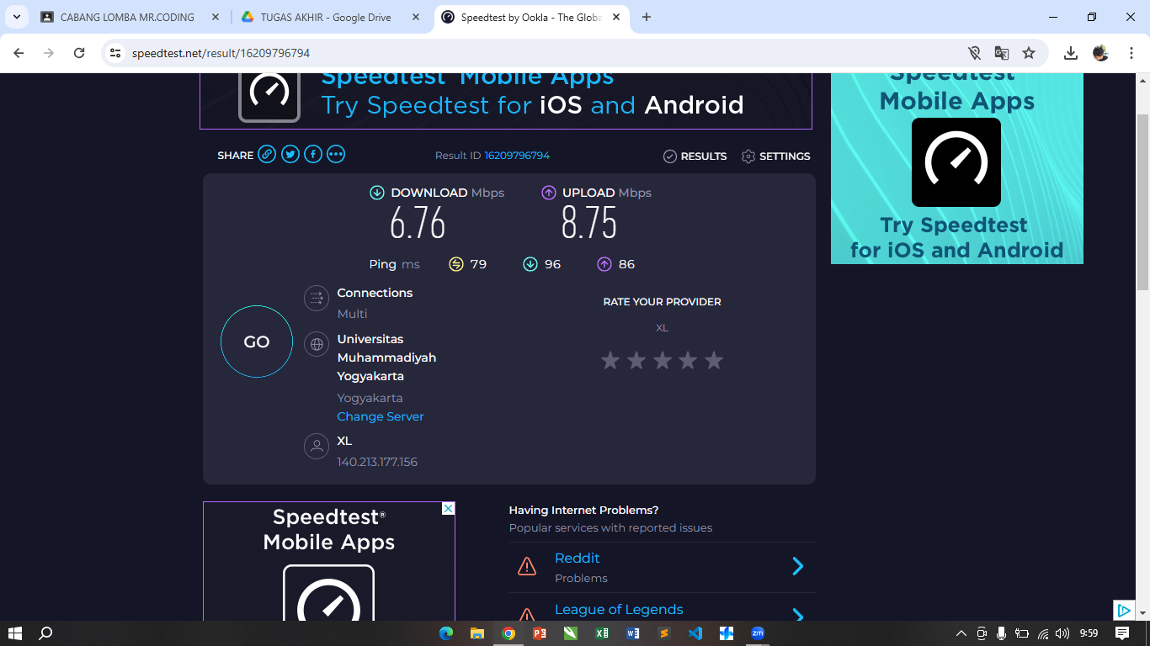Open Excel from taskbar
This screenshot has width=1150, height=646.
pos(602,633)
